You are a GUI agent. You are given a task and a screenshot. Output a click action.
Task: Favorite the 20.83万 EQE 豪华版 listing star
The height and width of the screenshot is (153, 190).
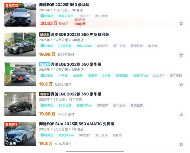[x=181, y=23]
